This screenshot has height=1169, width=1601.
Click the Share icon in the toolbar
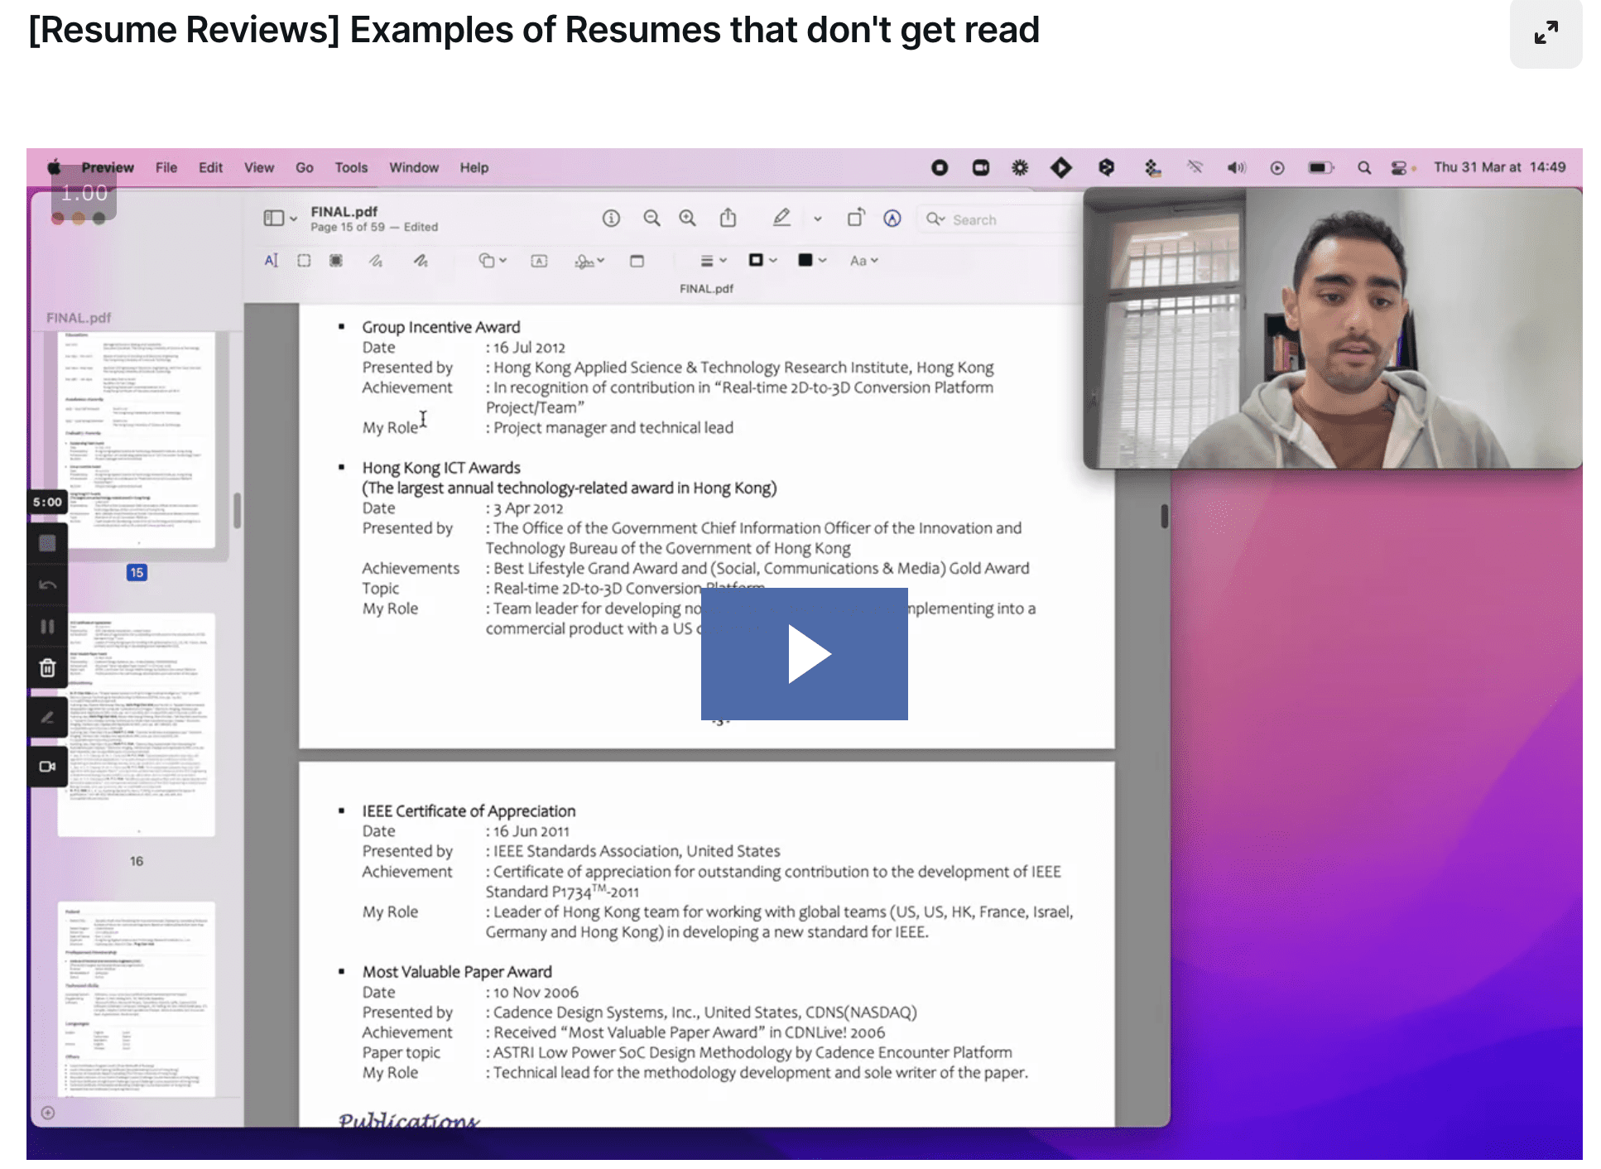pos(728,219)
